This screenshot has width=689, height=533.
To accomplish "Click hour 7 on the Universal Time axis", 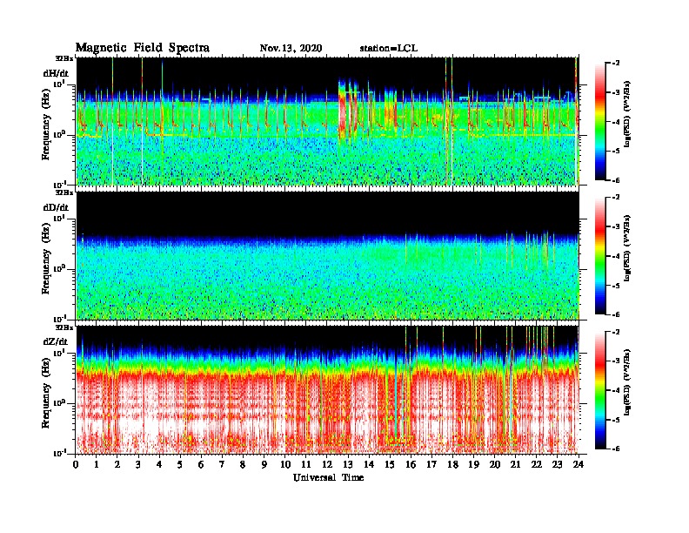I will point(222,465).
